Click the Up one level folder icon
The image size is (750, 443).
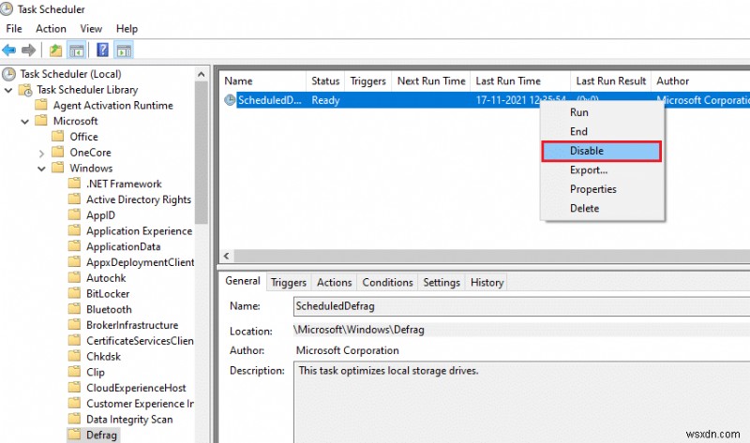(x=55, y=50)
